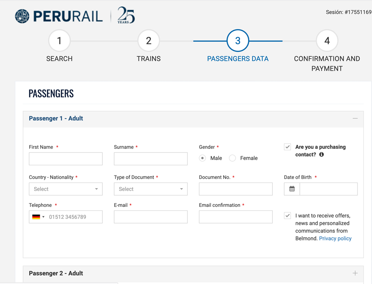Open the Country - Nationality dropdown
The image size is (372, 284).
(66, 189)
